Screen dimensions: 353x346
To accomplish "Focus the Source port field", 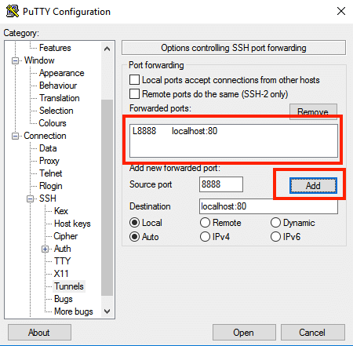I will click(221, 184).
